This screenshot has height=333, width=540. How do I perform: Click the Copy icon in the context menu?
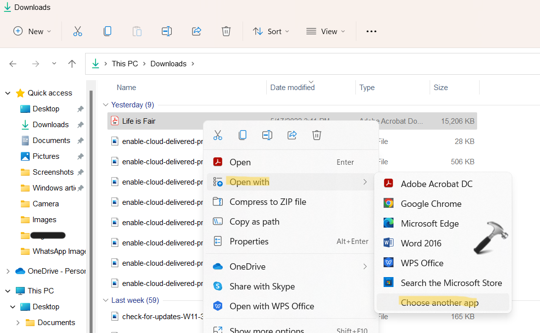[x=243, y=135]
